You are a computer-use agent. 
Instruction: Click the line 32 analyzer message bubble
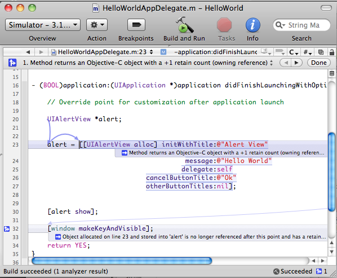(x=188, y=237)
